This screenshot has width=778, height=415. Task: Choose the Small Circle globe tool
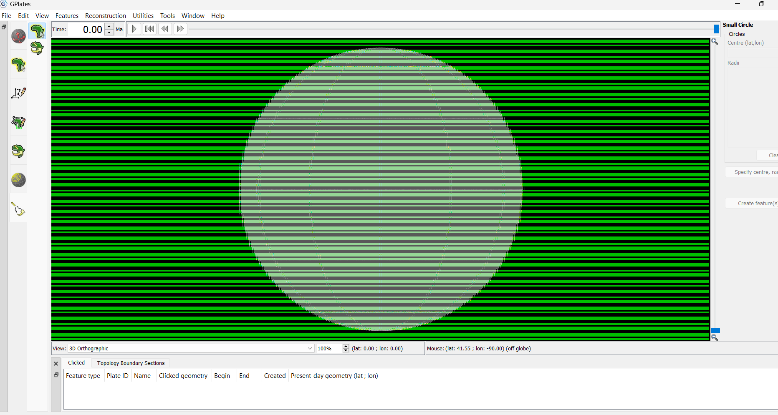tap(18, 180)
